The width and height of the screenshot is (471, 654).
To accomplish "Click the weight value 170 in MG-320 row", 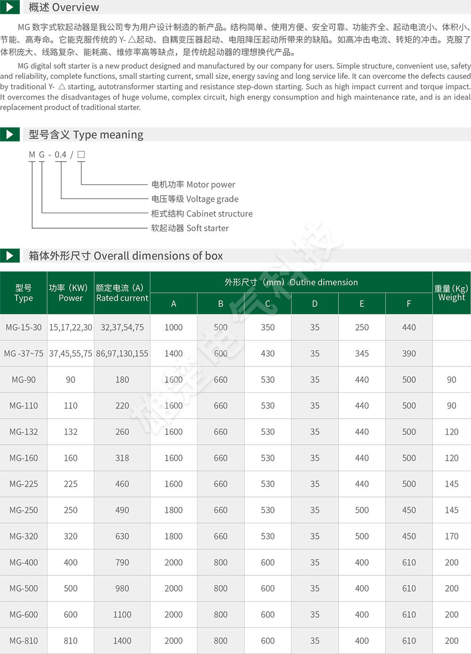I will tap(451, 536).
